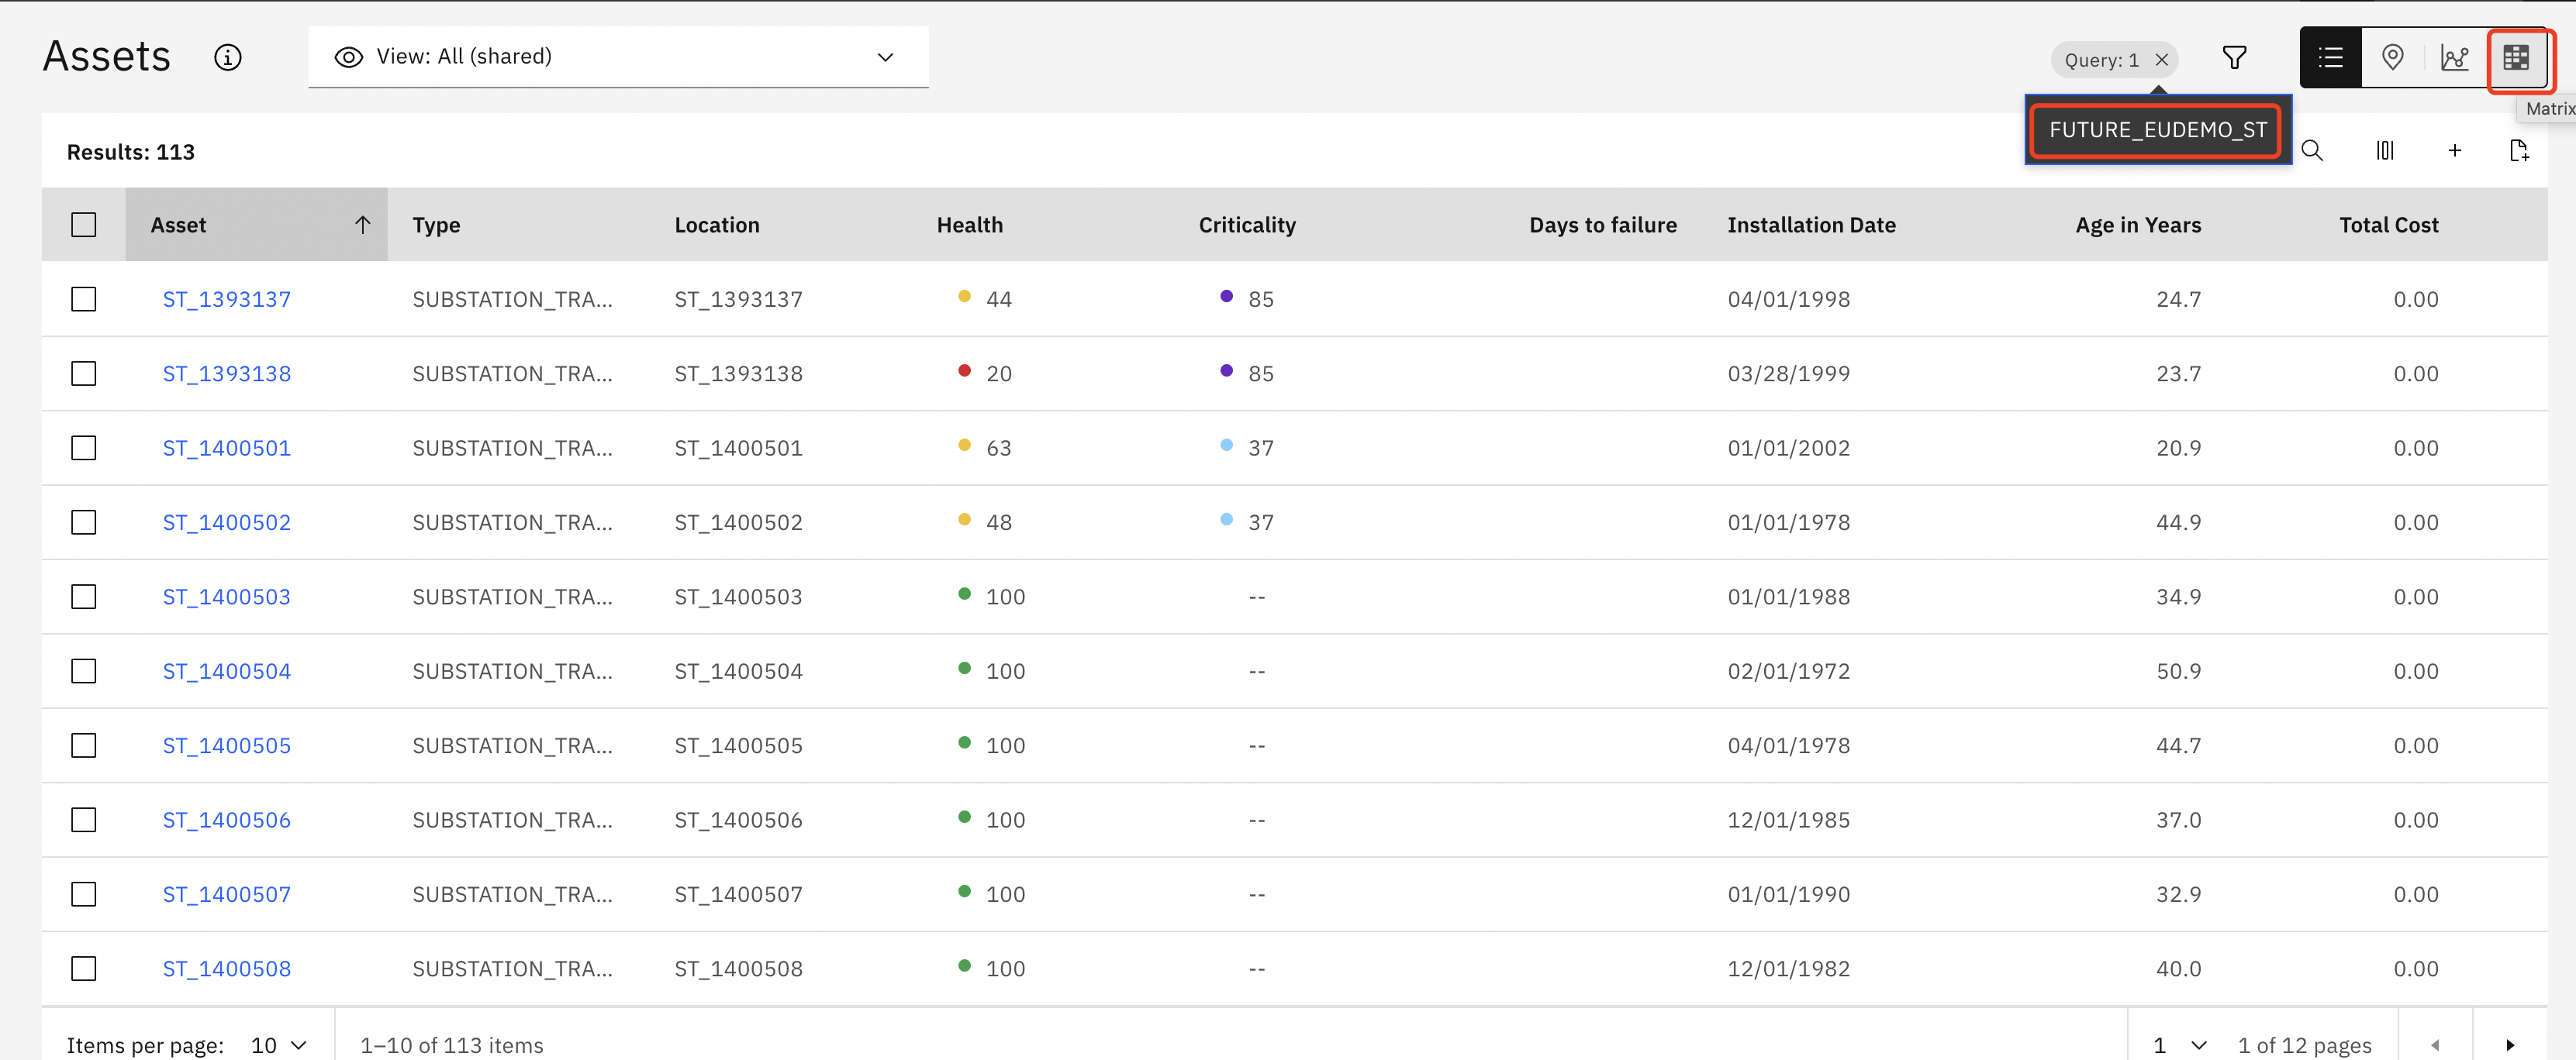This screenshot has height=1060, width=2576.
Task: Click the Results: 113 label
Action: (131, 152)
